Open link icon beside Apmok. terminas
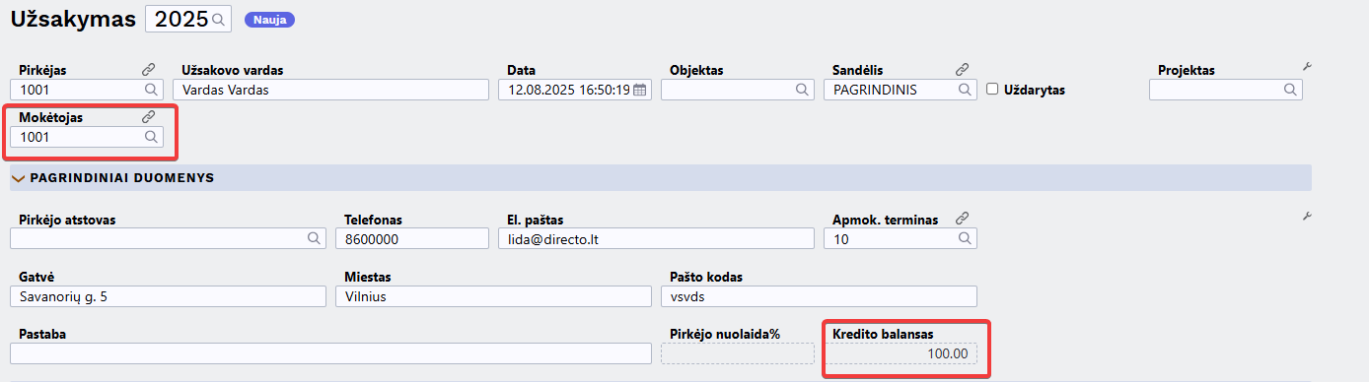This screenshot has width=1369, height=382. [963, 219]
